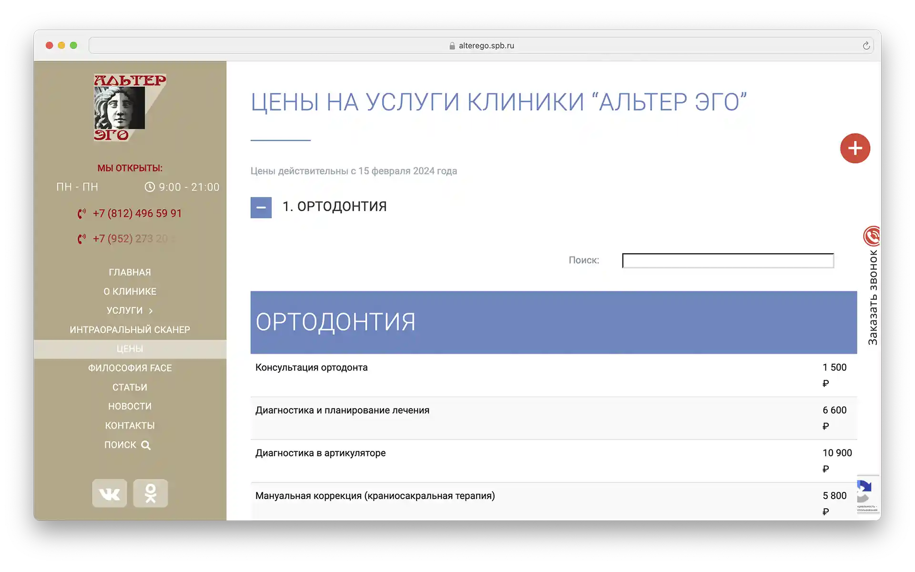Click the padlock icon in address bar
The height and width of the screenshot is (572, 915).
tap(452, 46)
